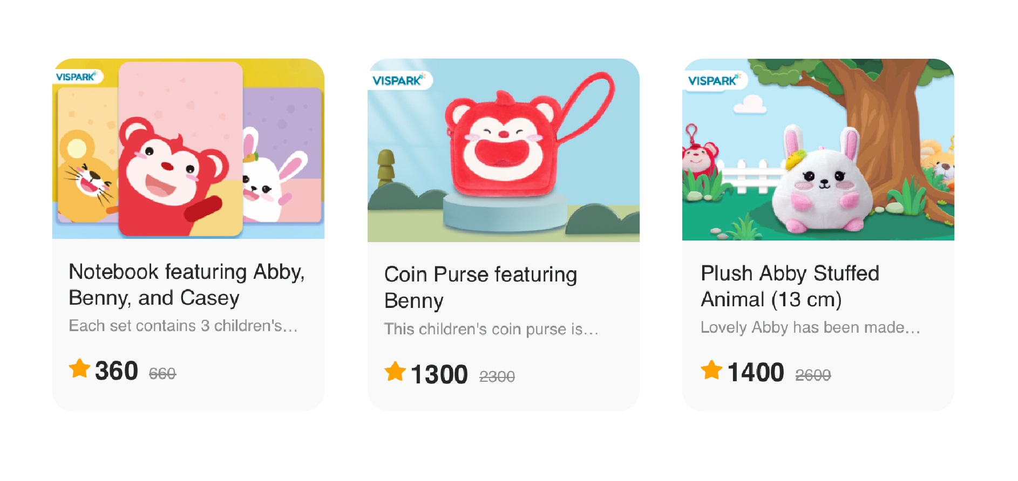Click the star icon beside 360 points
The height and width of the screenshot is (481, 1018).
click(x=79, y=369)
